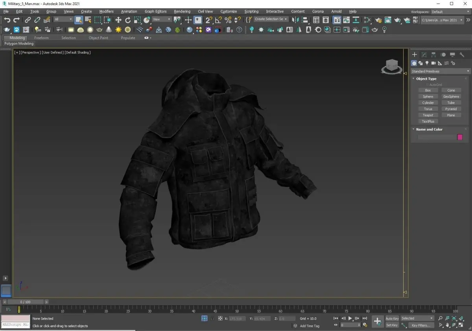Switch to the Freeform ribbon tab
Viewport: 472px width, 331px height.
41,38
